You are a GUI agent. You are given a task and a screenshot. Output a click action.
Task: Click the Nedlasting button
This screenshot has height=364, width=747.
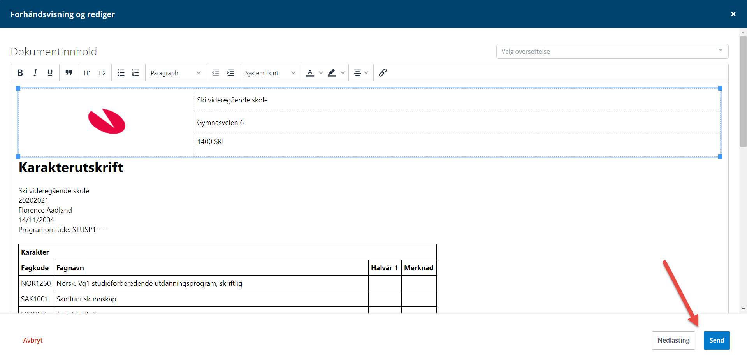point(673,340)
